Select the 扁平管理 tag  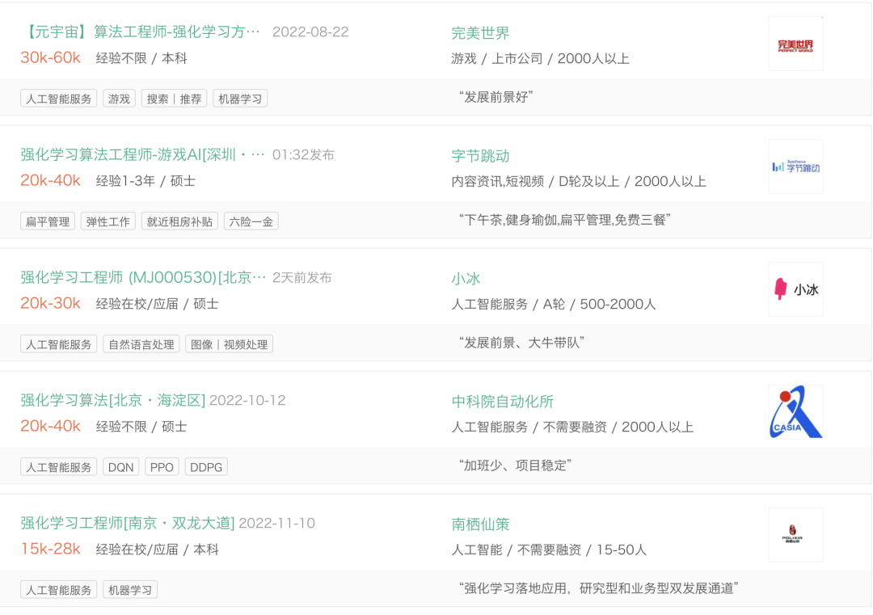[48, 221]
